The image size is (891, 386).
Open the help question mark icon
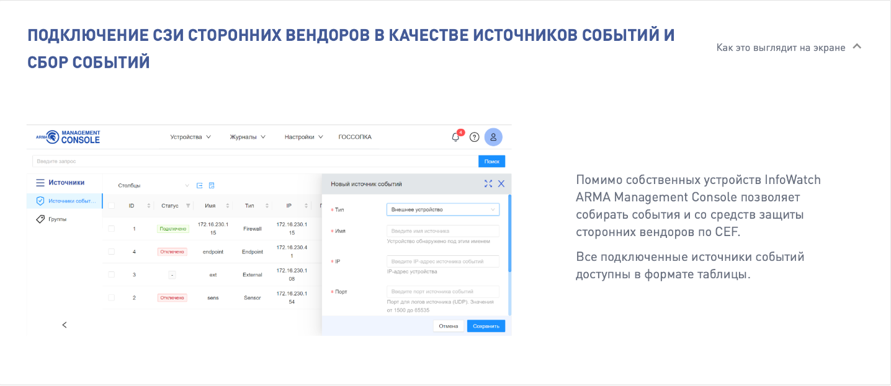[475, 137]
